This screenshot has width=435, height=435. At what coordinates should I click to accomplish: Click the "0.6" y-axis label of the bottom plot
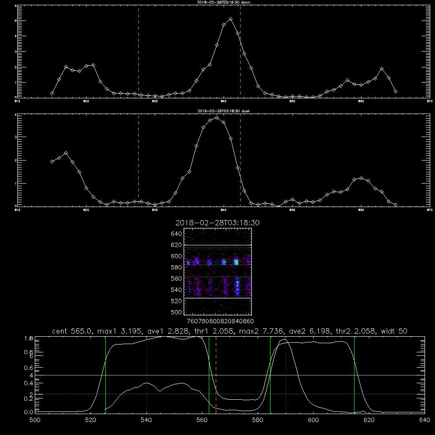(x=28, y=368)
